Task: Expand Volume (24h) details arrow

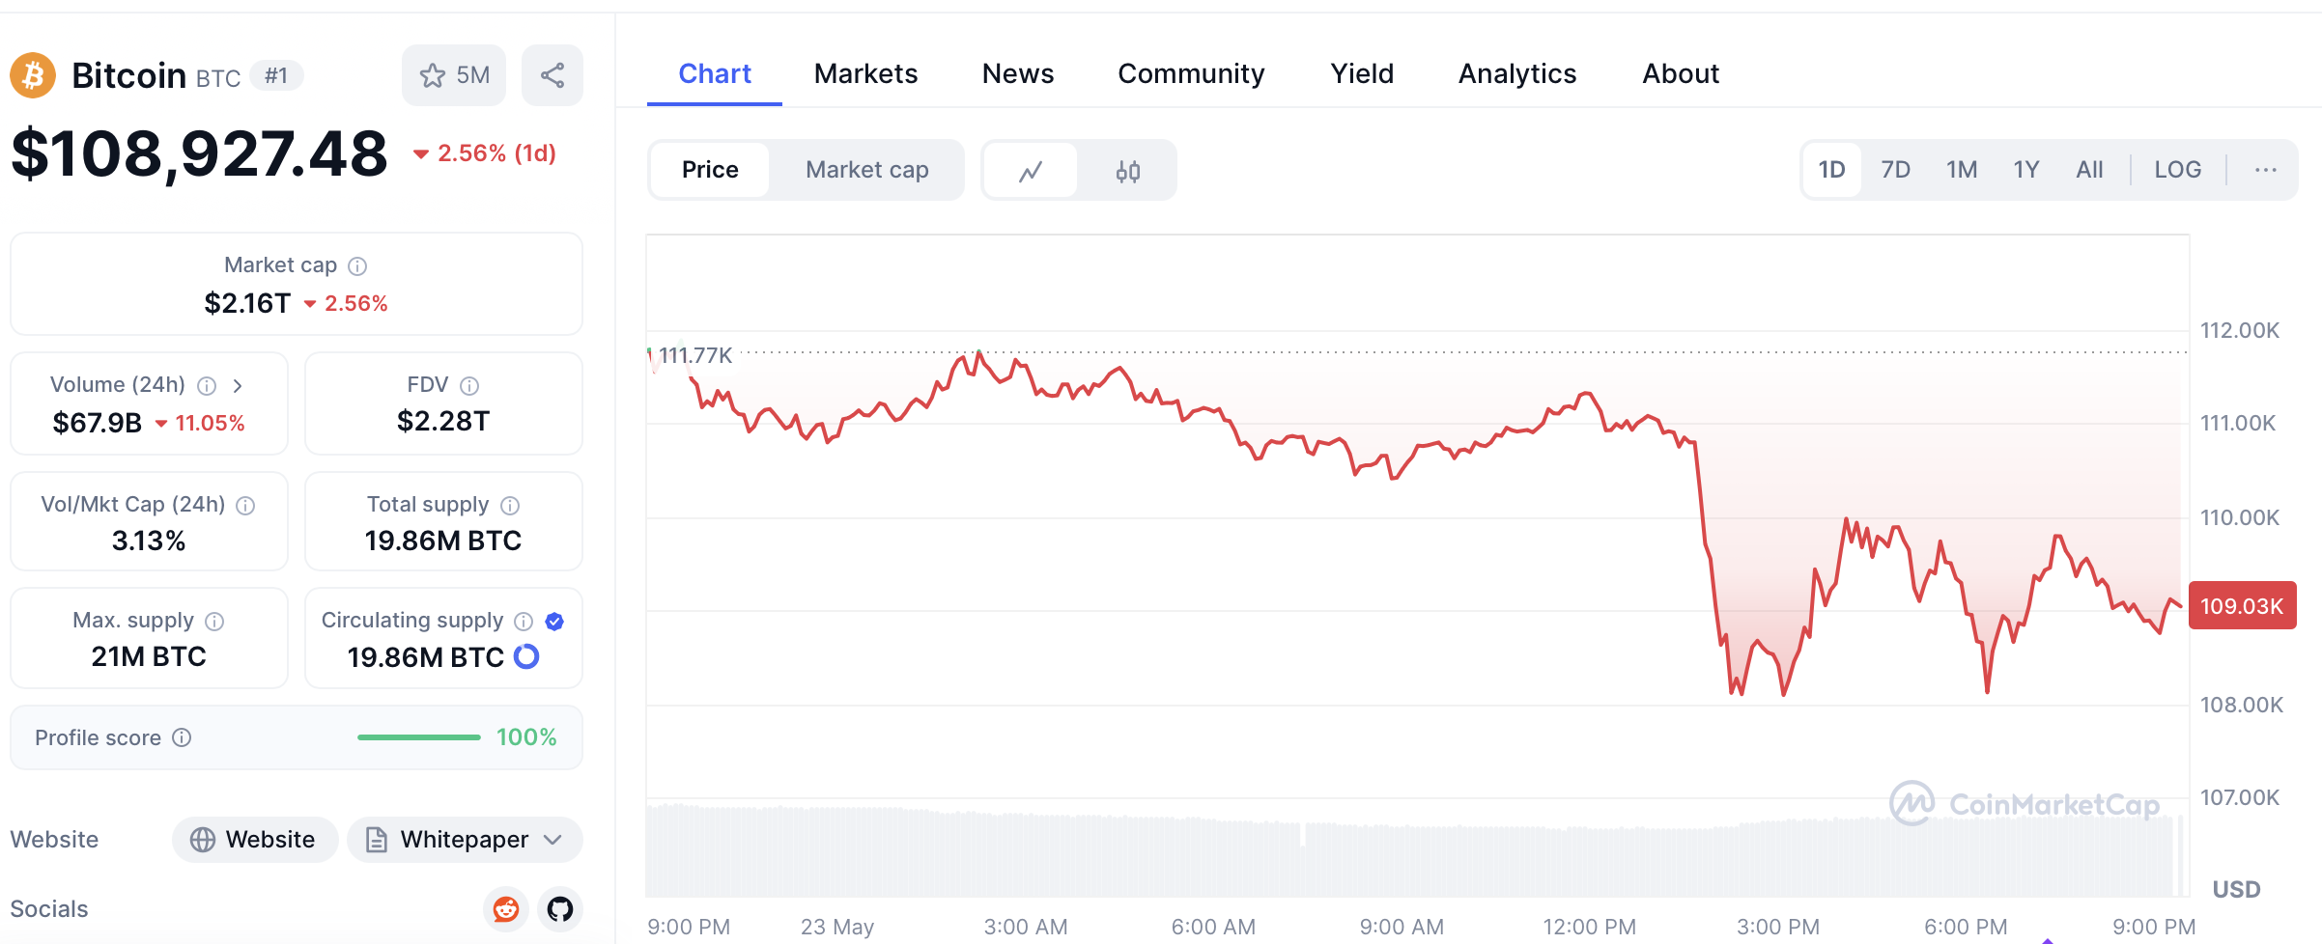Action: pos(238,385)
